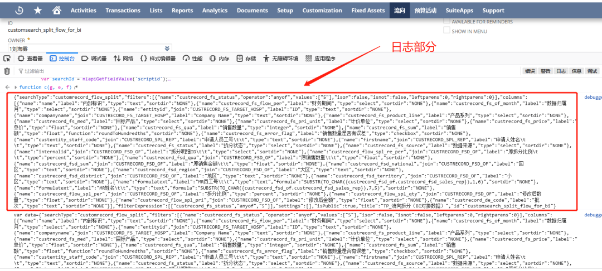602x271 pixels.
Task: Open the Setup menu
Action: (285, 11)
